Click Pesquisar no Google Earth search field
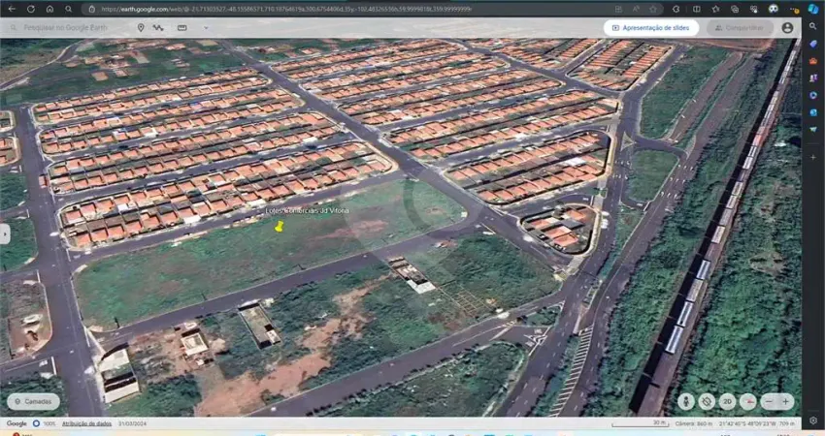 [68, 28]
